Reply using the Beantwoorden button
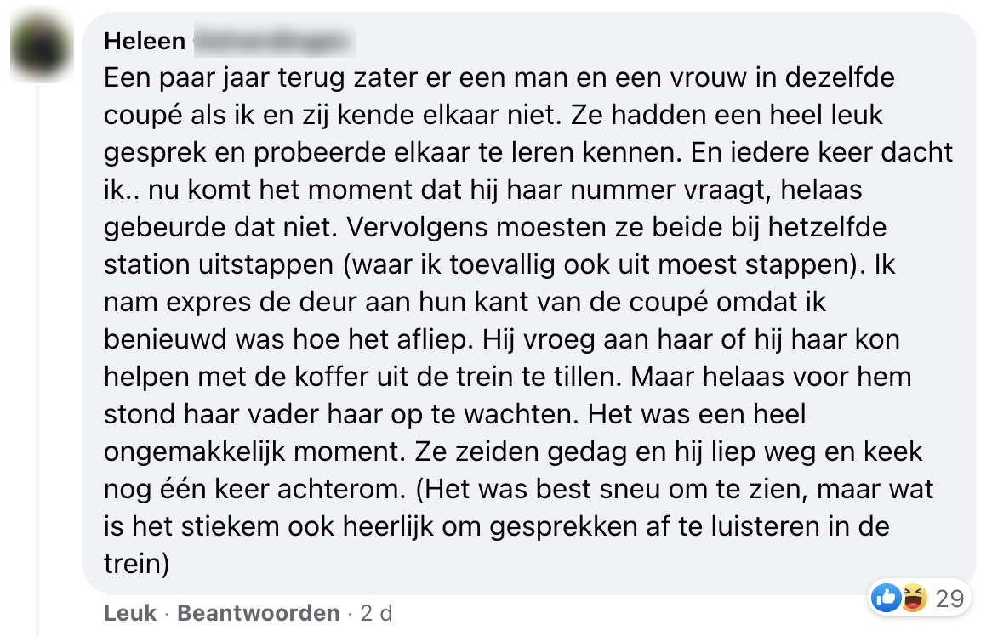Viewport: 992px width, 636px height. pos(258,613)
